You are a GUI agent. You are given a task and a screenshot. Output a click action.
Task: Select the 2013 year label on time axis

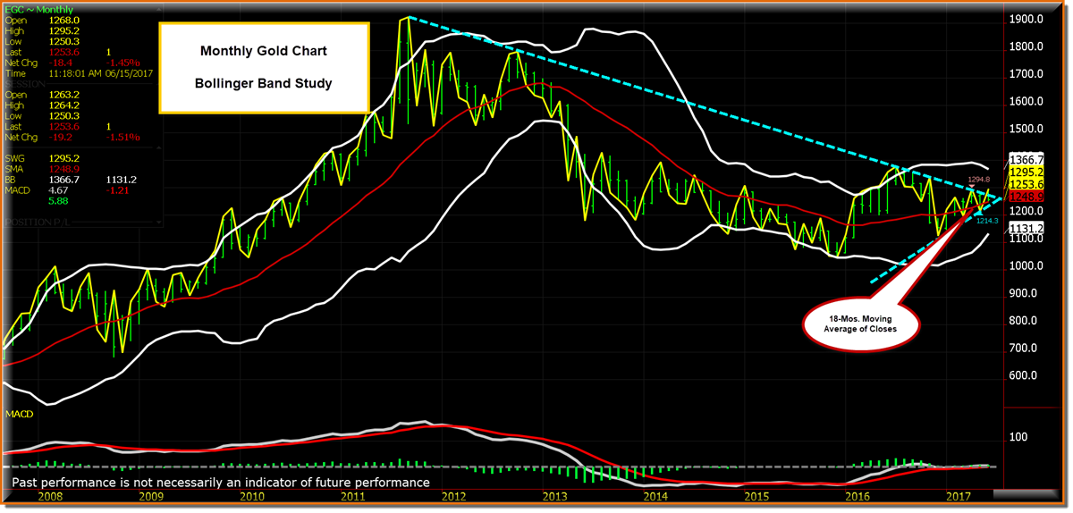555,495
